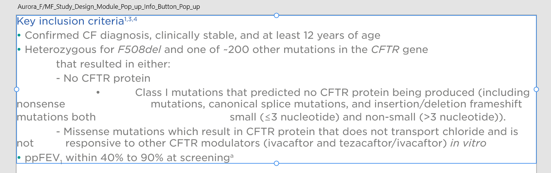Click the left side selection handle

tap(17, 89)
